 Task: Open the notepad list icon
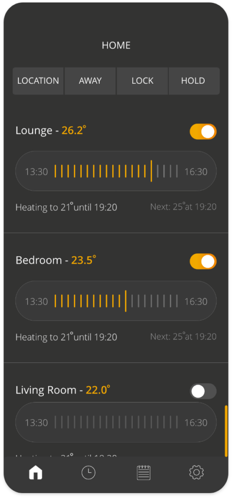tap(143, 473)
